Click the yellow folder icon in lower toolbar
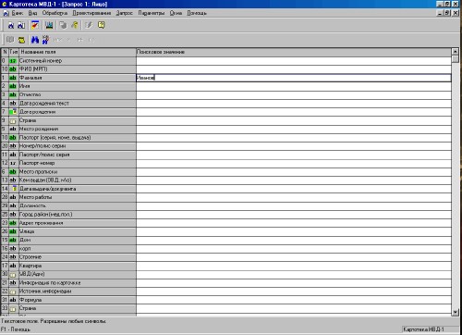462x335 pixels. pos(21,40)
